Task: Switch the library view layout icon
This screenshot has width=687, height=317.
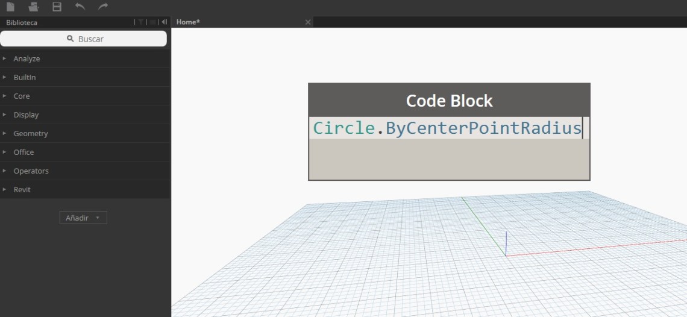Action: click(153, 22)
